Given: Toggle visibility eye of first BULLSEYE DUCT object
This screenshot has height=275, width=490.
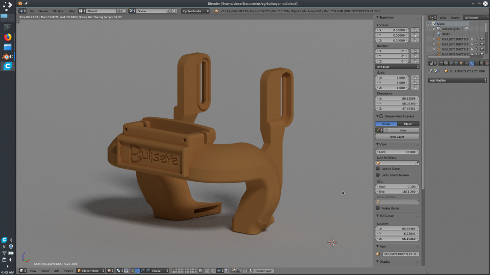Looking at the screenshot, I should pos(472,39).
